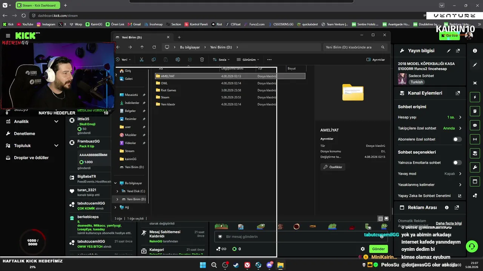483x271 pixels.
Task: Click Bu bilgisayar in address breadcrumb
Action: [x=190, y=47]
